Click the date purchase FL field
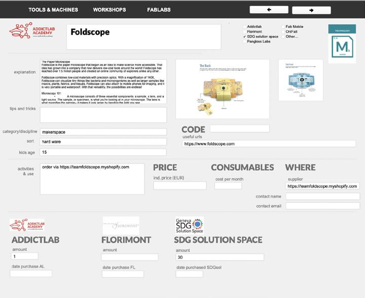 [x=123, y=274]
